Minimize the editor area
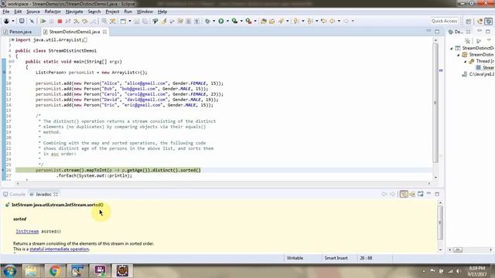 pos(428,31)
